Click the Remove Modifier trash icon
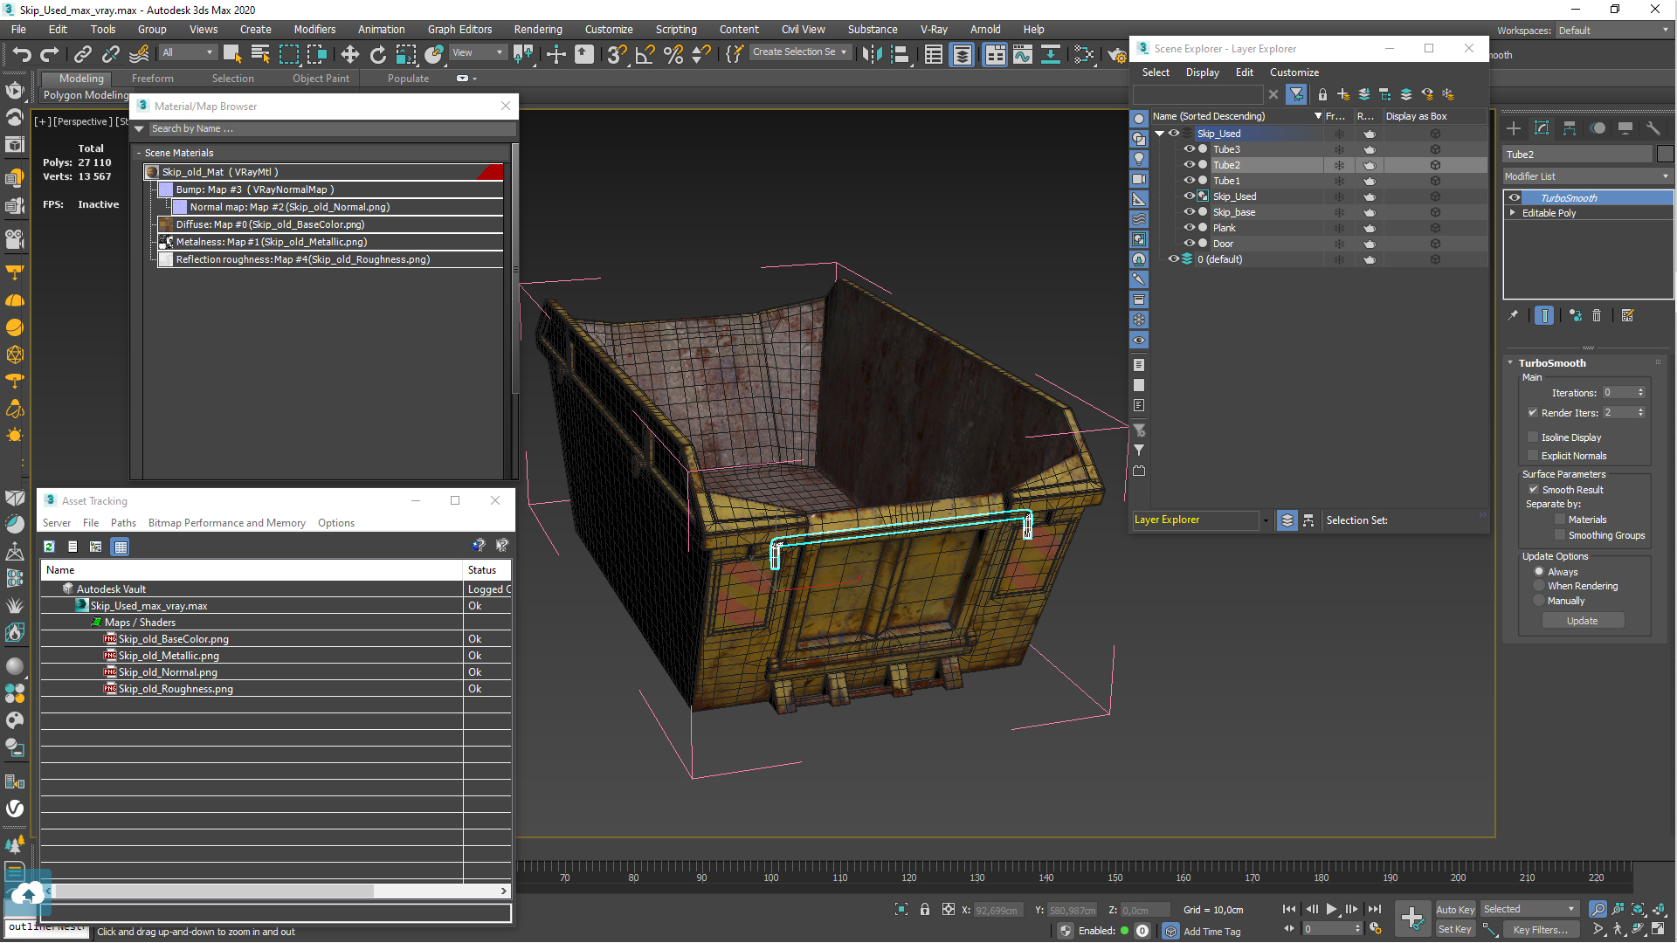The width and height of the screenshot is (1677, 943). click(1597, 316)
